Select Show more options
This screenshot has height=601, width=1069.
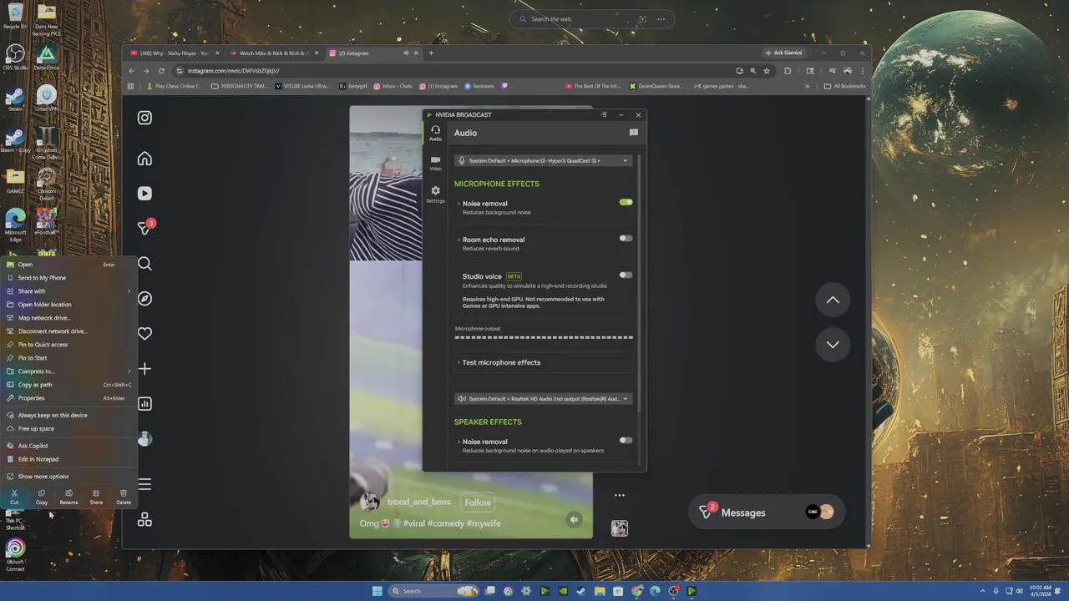pyautogui.click(x=68, y=477)
